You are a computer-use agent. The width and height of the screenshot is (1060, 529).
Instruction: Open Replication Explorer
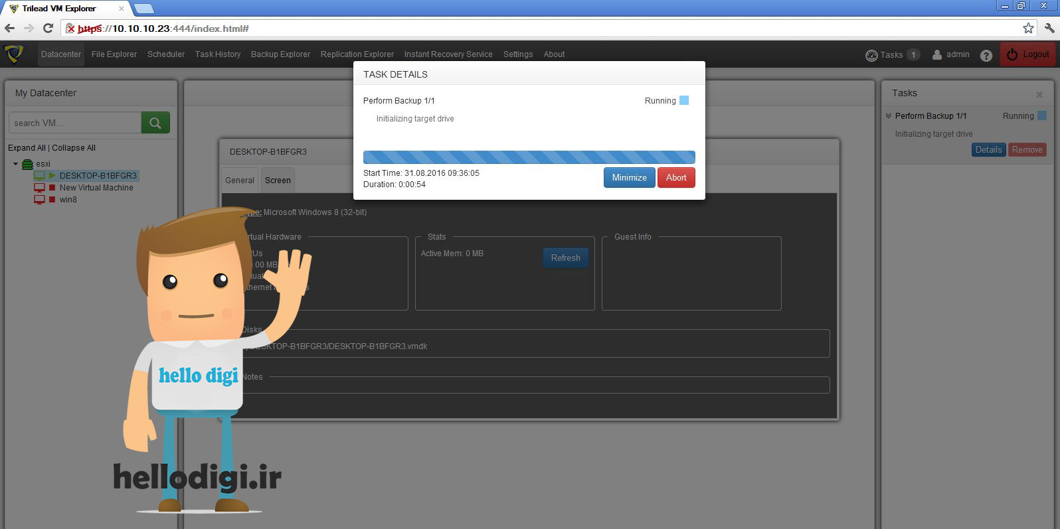coord(357,54)
